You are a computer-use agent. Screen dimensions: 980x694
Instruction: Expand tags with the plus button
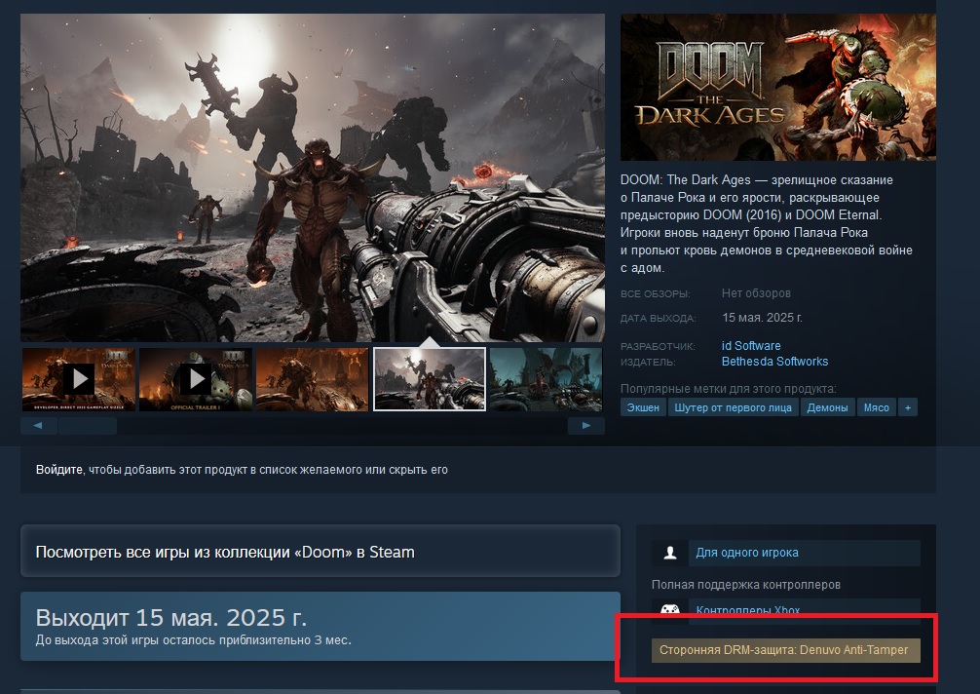click(908, 407)
